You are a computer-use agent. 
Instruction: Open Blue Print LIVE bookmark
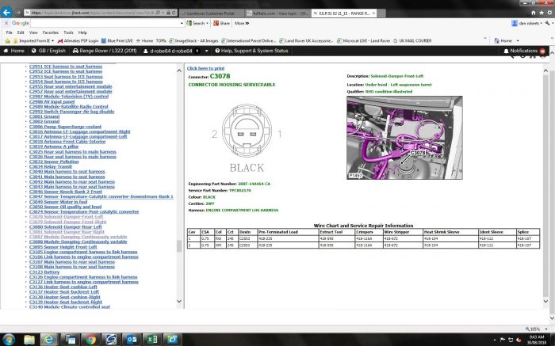click(x=117, y=41)
